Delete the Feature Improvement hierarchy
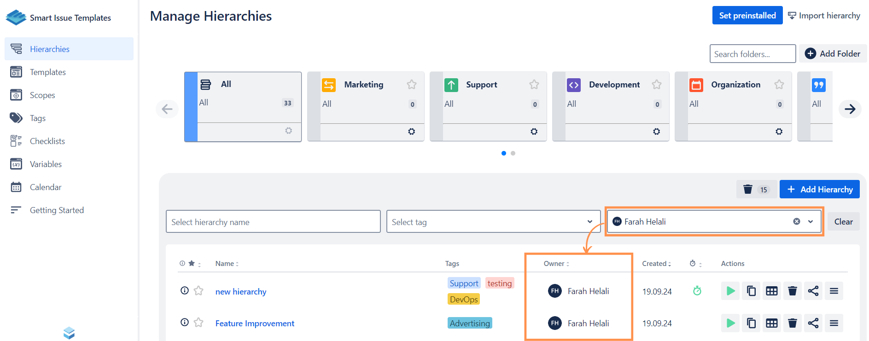 point(792,323)
